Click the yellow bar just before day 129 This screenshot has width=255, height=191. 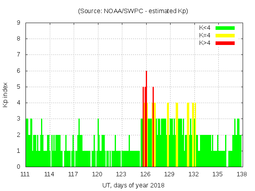[x=168, y=135]
